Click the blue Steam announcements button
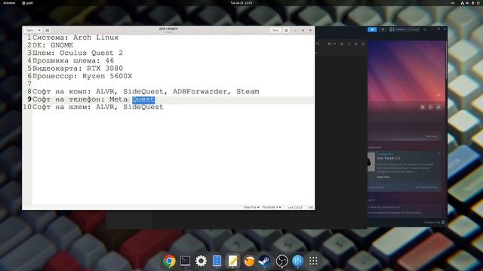The height and width of the screenshot is (271, 483). [x=372, y=29]
